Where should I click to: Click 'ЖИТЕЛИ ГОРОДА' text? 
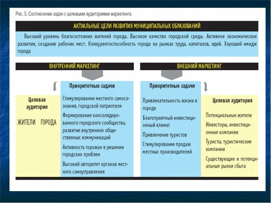(x=37, y=122)
